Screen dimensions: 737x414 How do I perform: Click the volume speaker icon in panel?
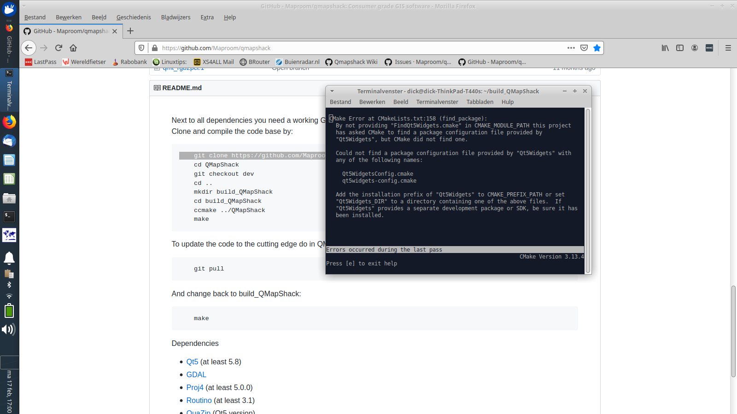pyautogui.click(x=9, y=329)
